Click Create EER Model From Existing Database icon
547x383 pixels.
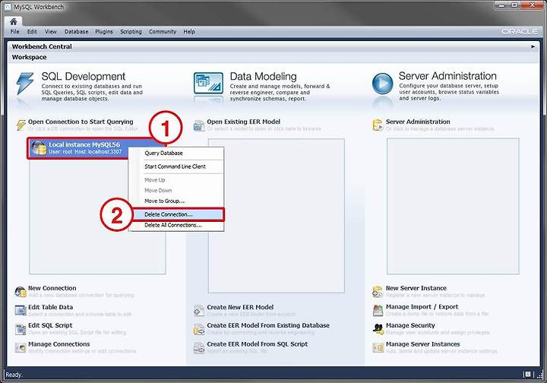click(199, 329)
